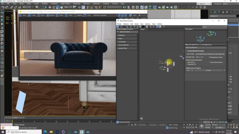Select the Move transform tool
This screenshot has width=239, height=134.
pos(50,7)
